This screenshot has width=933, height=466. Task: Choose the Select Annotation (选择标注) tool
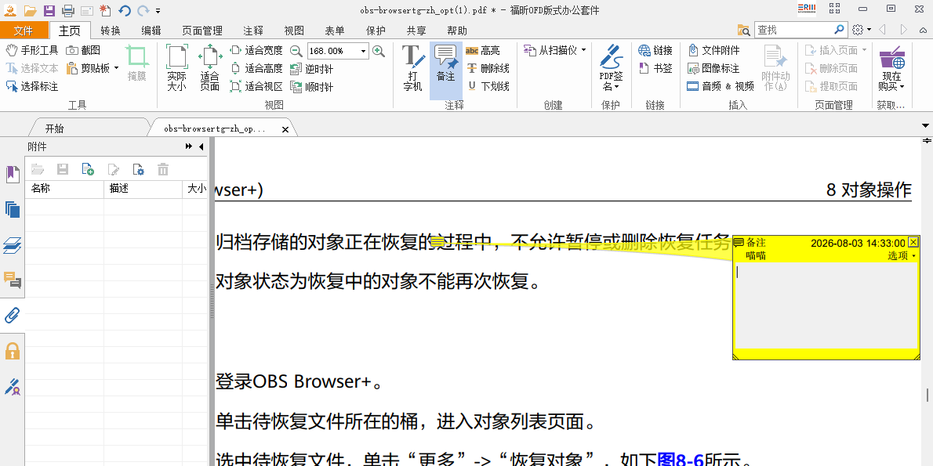[32, 86]
